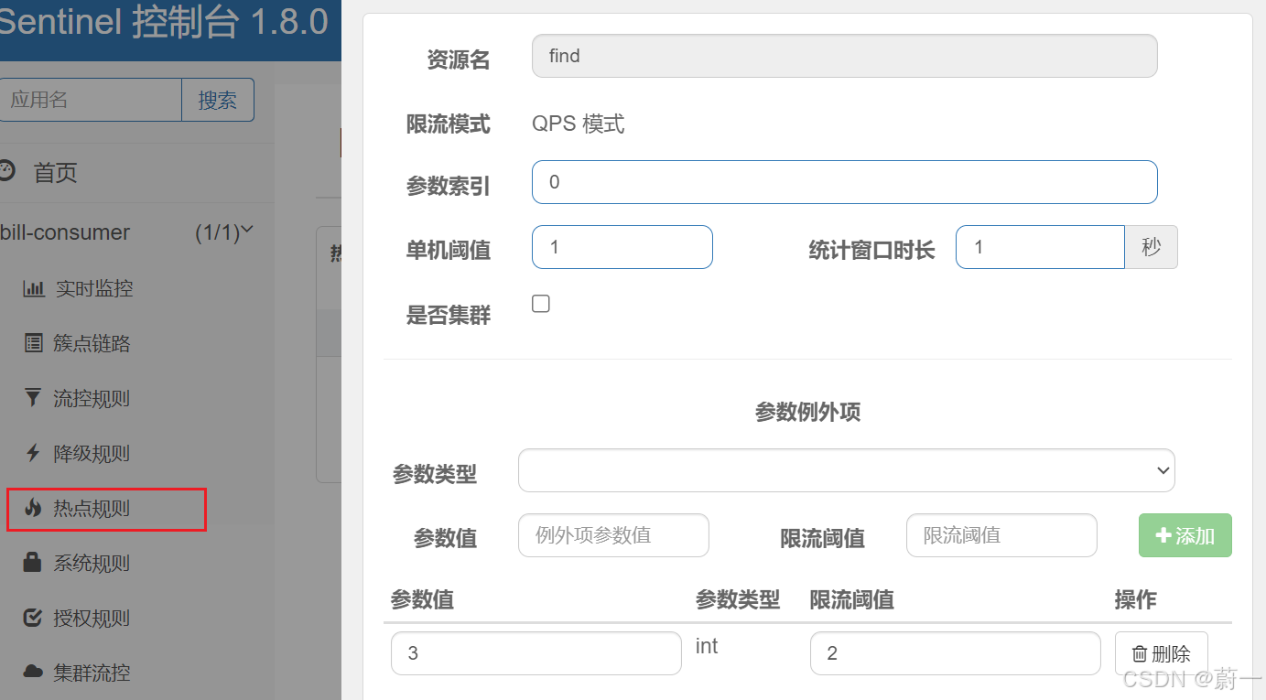Click the 统计窗口时长 input field
Screen dimensions: 1266x700
pos(1040,247)
